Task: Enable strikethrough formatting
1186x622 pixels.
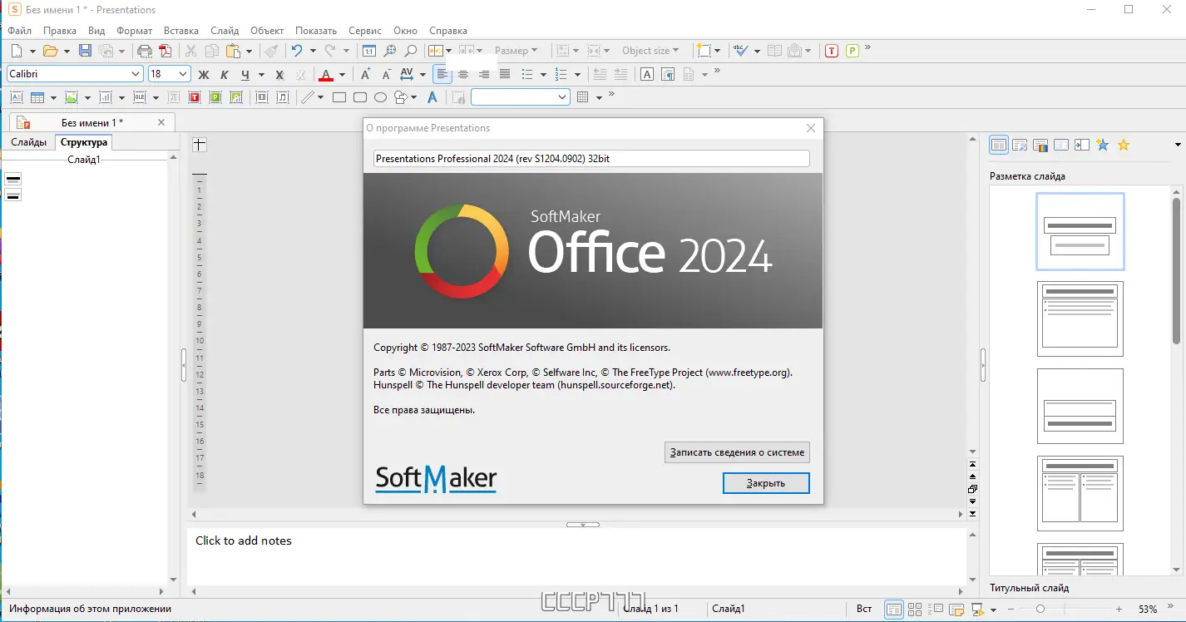Action: point(279,75)
